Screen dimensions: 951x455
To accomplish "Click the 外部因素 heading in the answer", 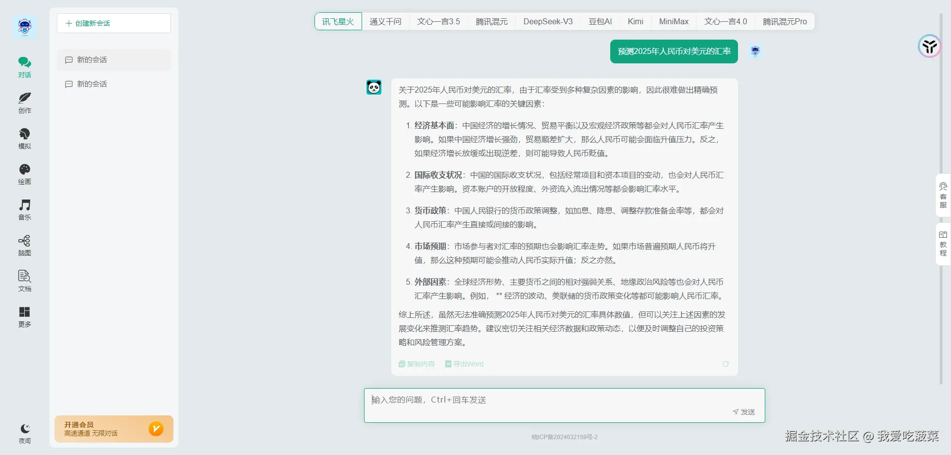I will [430, 282].
